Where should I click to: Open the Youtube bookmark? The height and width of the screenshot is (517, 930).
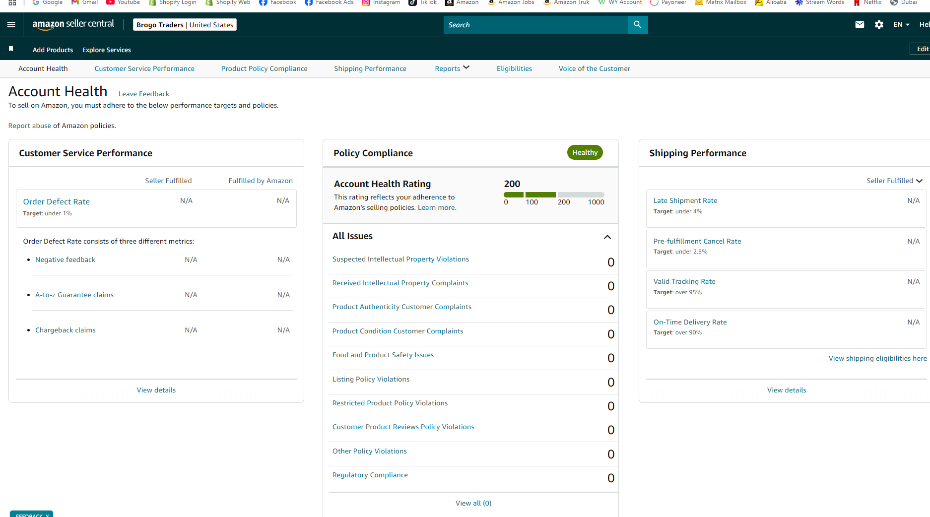(x=123, y=2)
